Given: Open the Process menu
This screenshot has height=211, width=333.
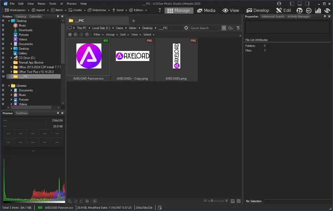Looking at the screenshot, I should pos(72,4).
